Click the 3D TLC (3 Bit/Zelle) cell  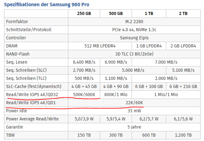134,54
